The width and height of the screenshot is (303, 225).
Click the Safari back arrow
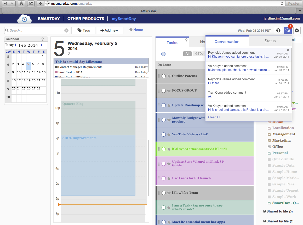coord(5,3)
